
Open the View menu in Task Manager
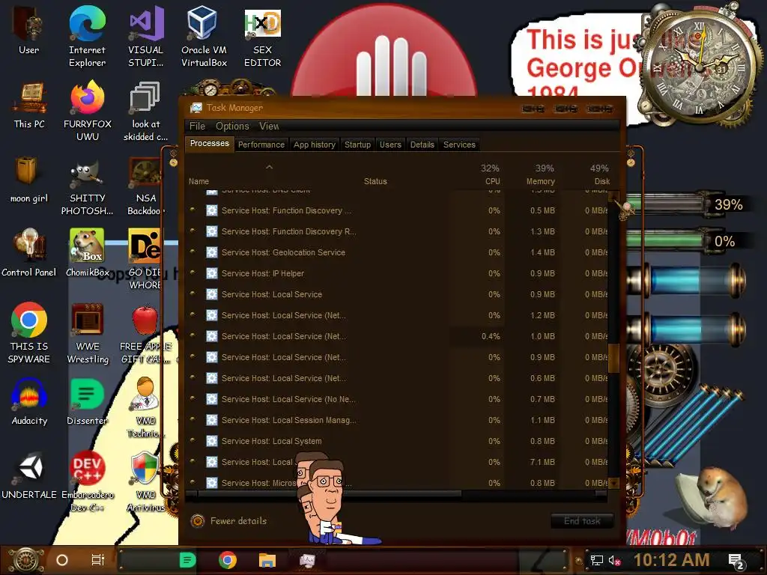[x=269, y=126]
